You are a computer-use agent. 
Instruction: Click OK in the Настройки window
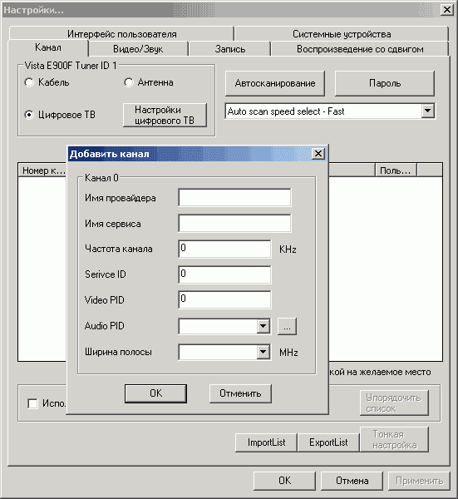(284, 481)
